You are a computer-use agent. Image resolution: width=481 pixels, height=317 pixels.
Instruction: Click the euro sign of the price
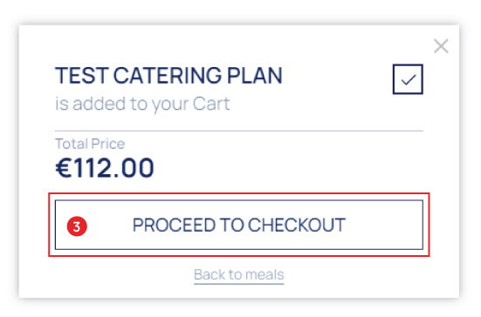[x=64, y=167]
